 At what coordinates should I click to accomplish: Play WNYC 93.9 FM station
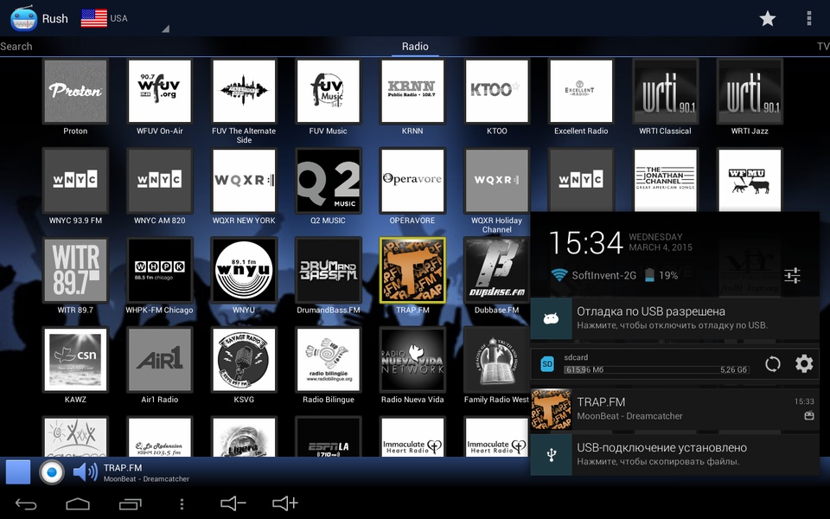click(x=75, y=181)
